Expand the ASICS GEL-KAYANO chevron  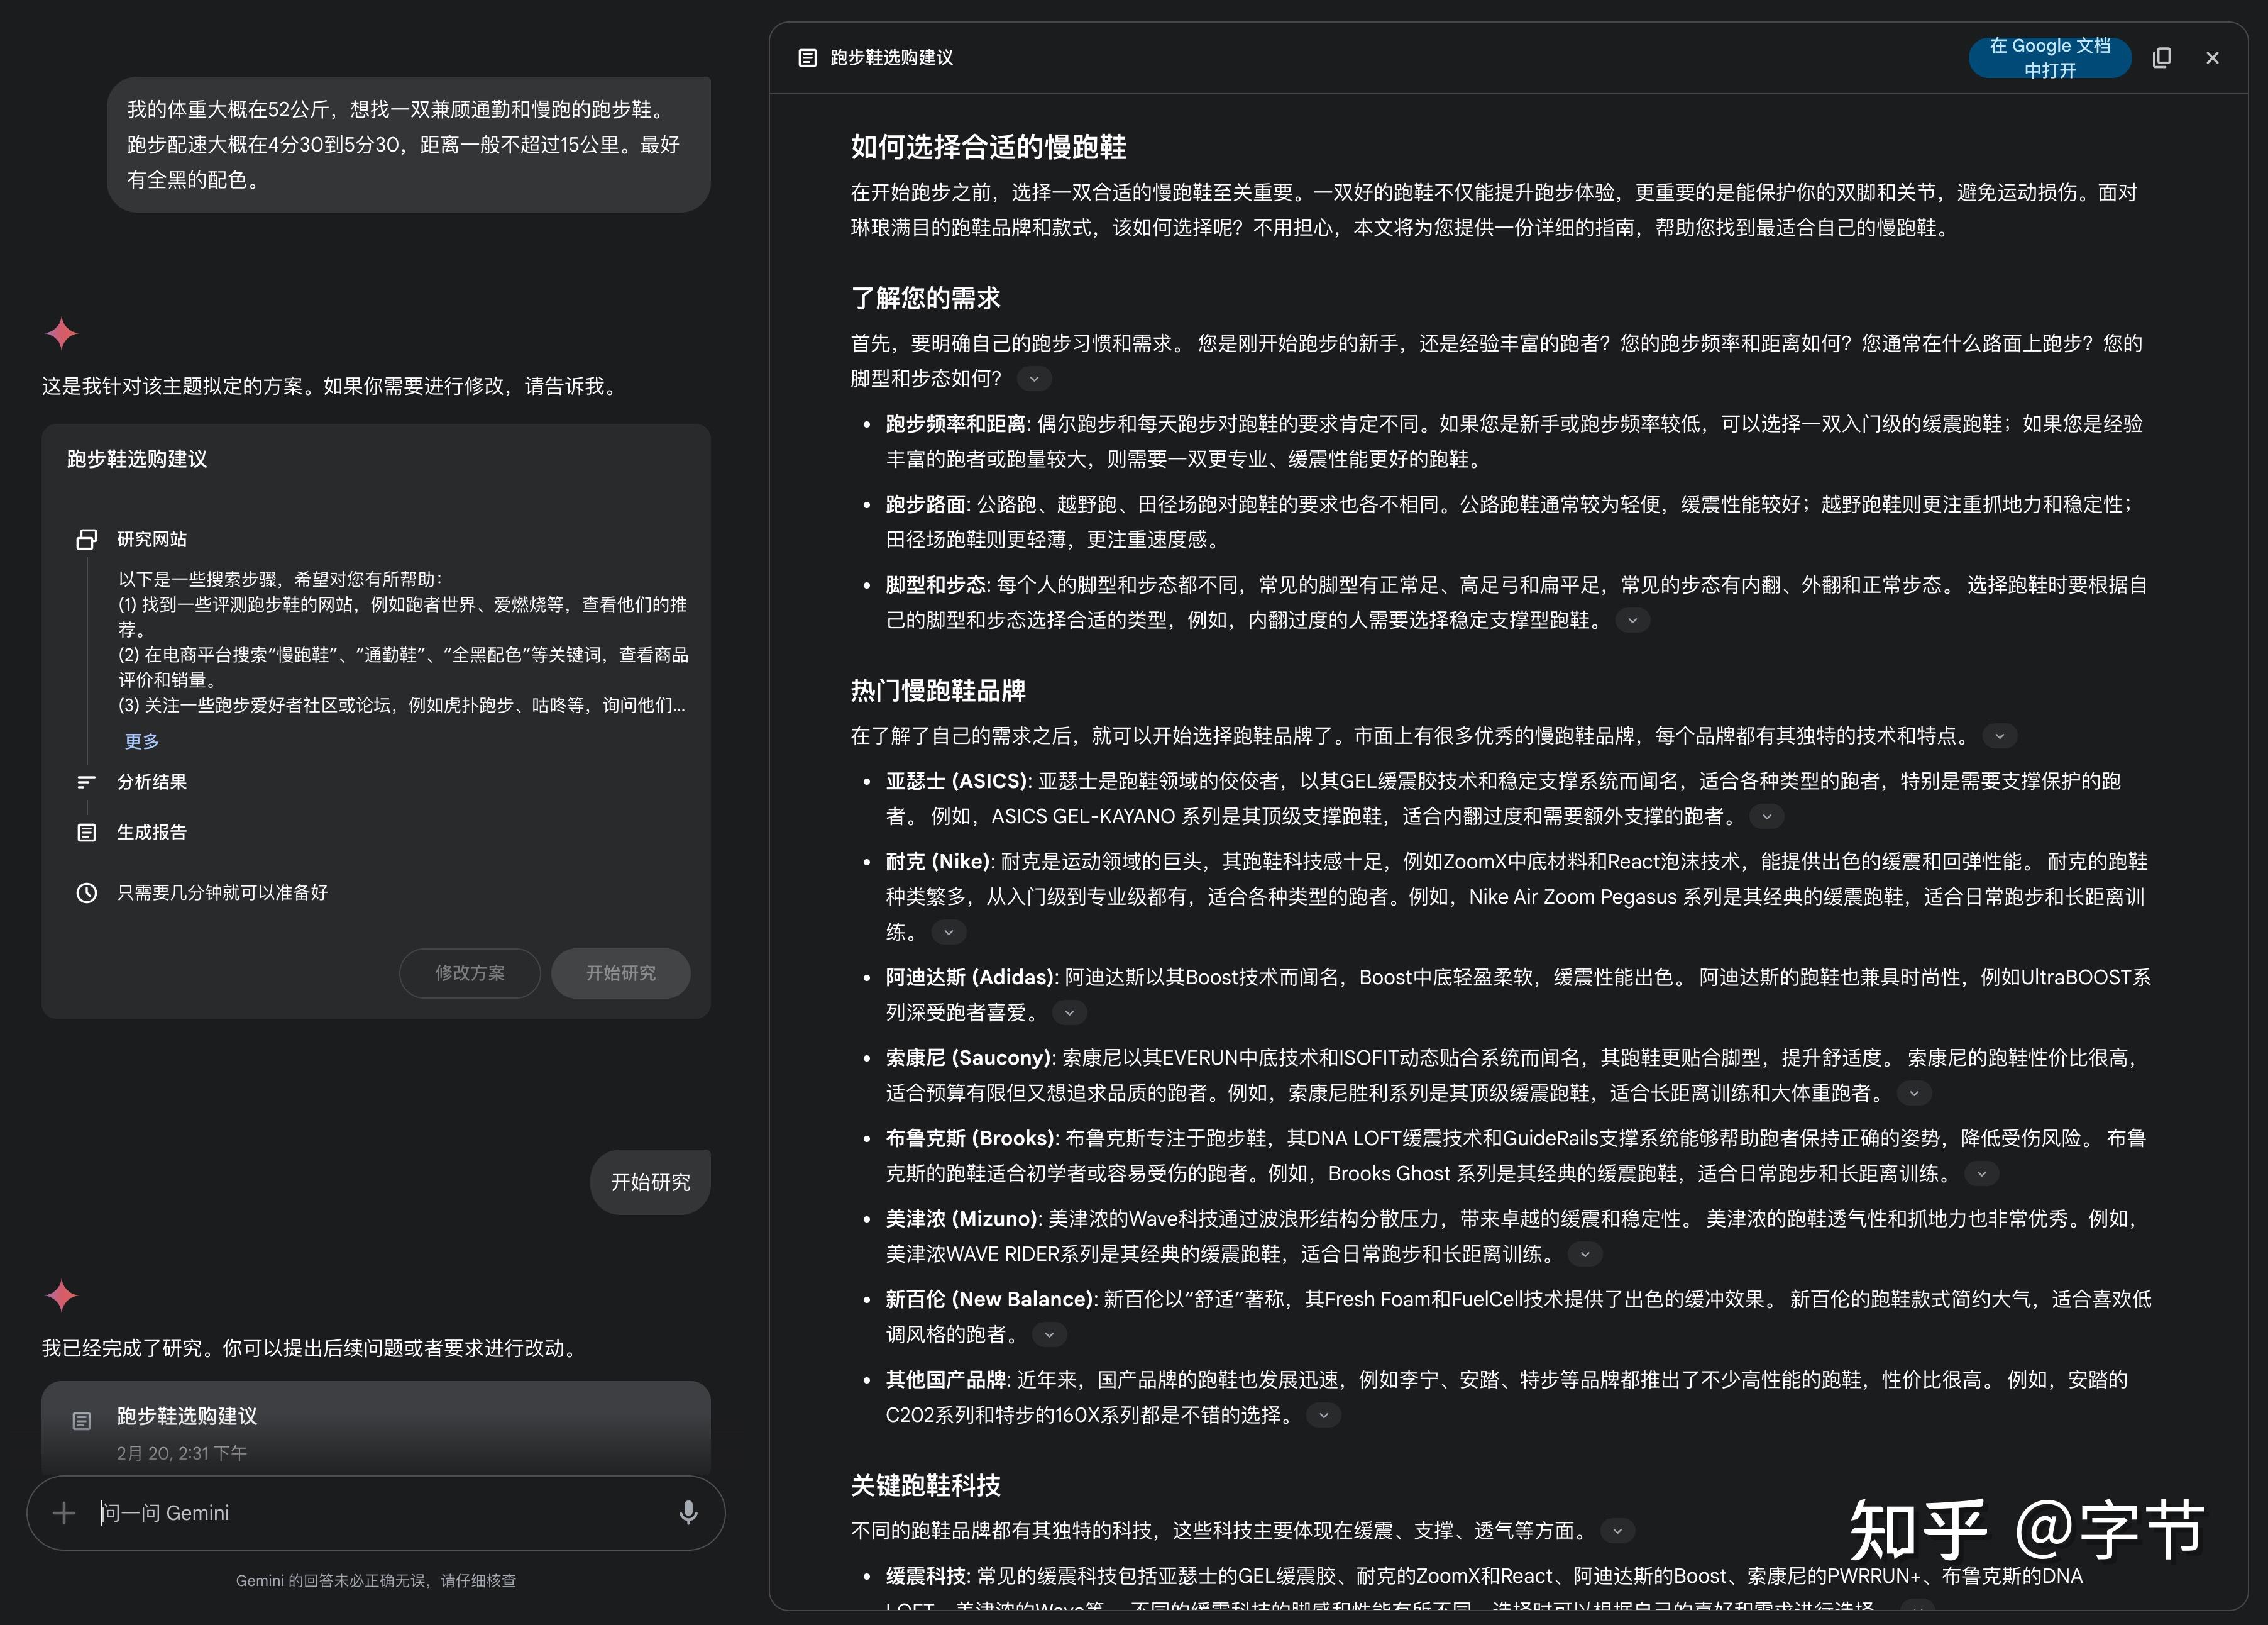tap(1766, 816)
